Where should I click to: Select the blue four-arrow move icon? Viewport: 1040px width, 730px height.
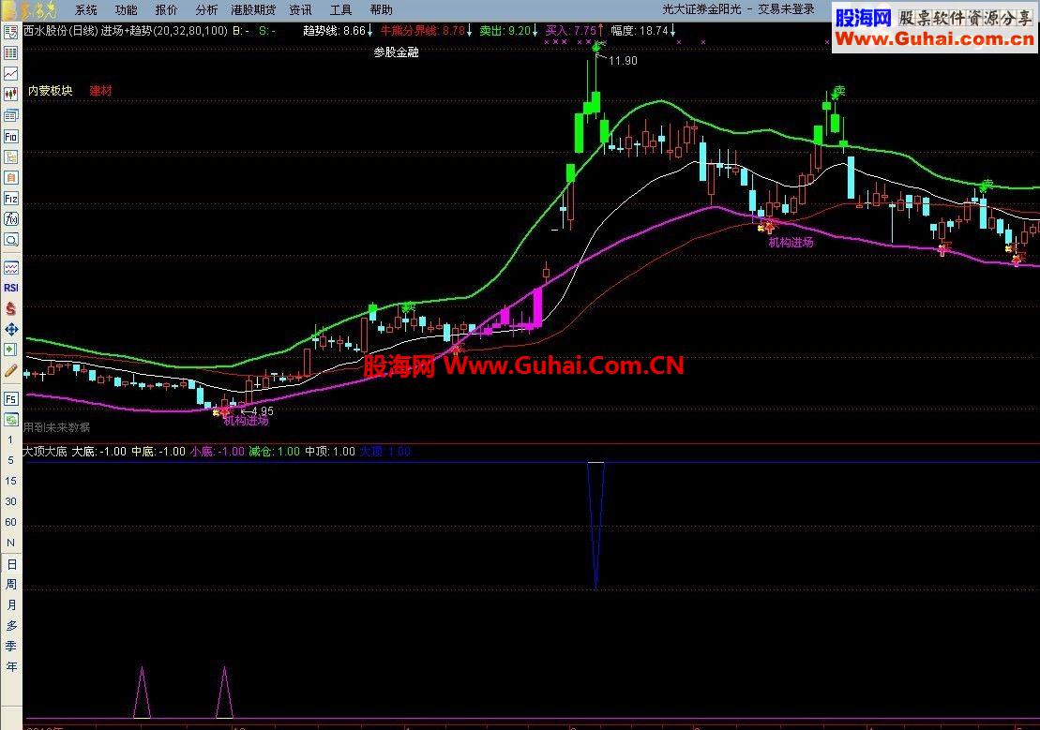[10, 329]
